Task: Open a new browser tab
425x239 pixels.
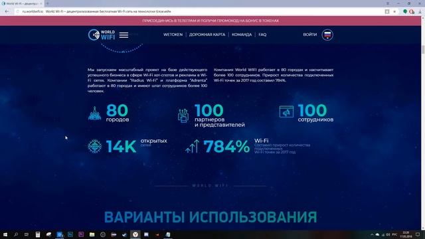Action: pyautogui.click(x=47, y=3)
